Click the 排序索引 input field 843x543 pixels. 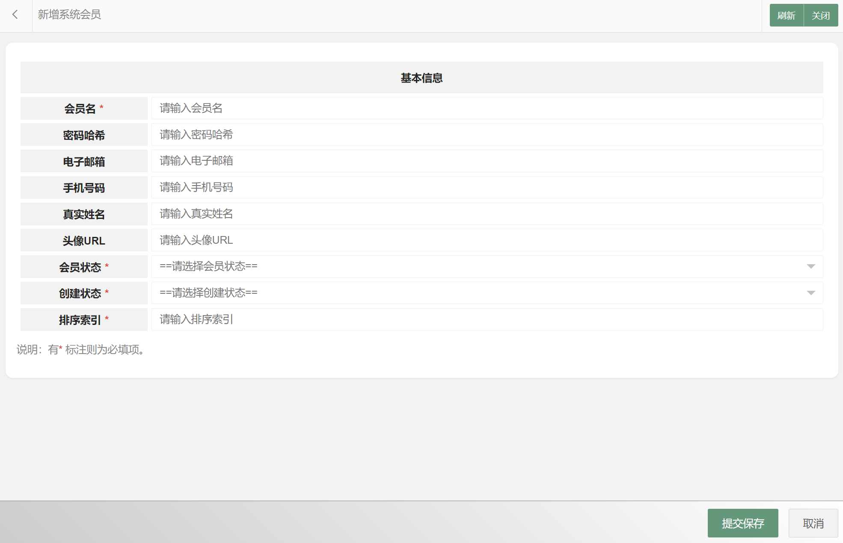click(x=487, y=319)
